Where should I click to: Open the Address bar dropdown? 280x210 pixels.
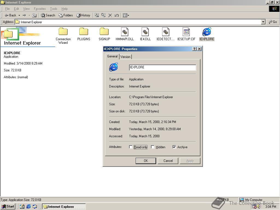point(263,22)
